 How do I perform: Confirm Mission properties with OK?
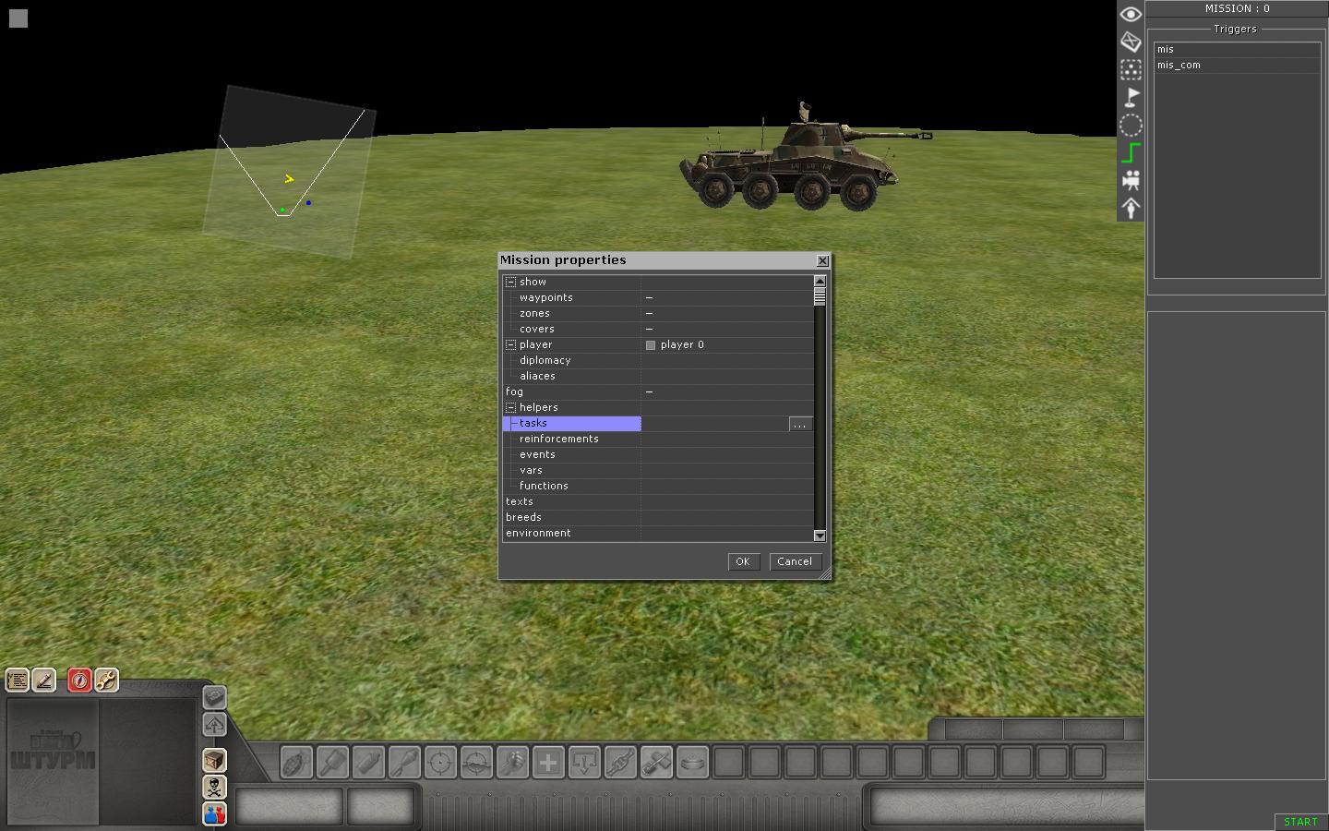click(x=743, y=561)
